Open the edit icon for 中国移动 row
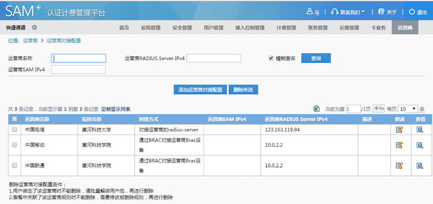Screen dimensions: 433x204 (399, 145)
